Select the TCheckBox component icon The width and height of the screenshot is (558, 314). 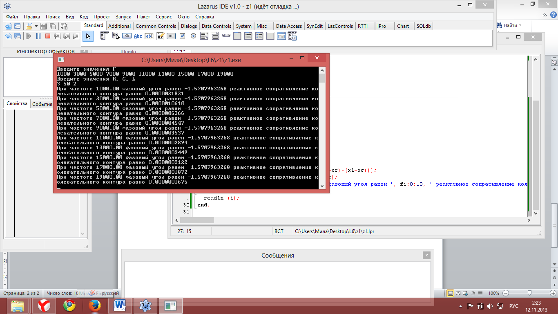(x=182, y=36)
